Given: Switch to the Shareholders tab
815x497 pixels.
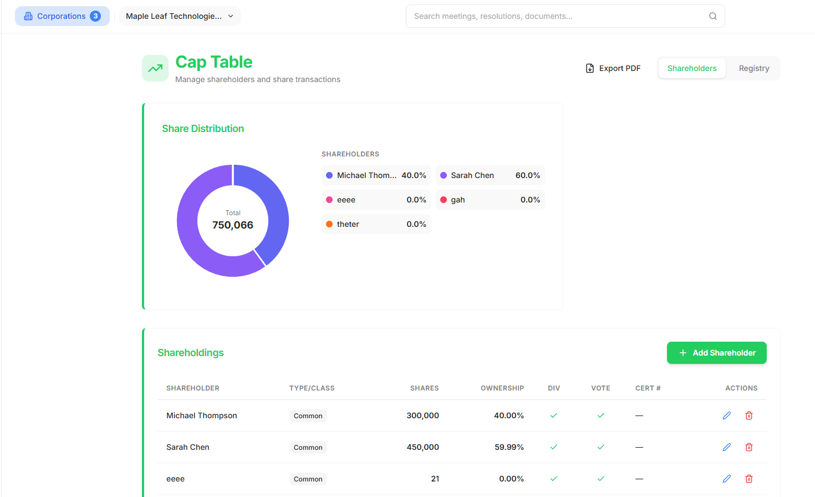Looking at the screenshot, I should coord(692,68).
